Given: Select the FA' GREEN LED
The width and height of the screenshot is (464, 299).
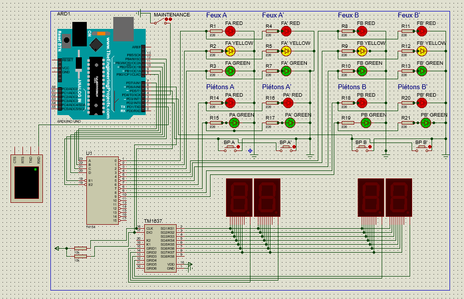Looking at the screenshot, I should point(286,71).
